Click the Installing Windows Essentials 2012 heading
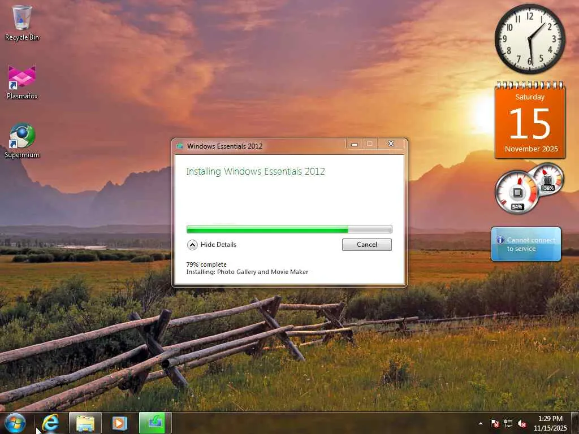579x434 pixels. 256,172
